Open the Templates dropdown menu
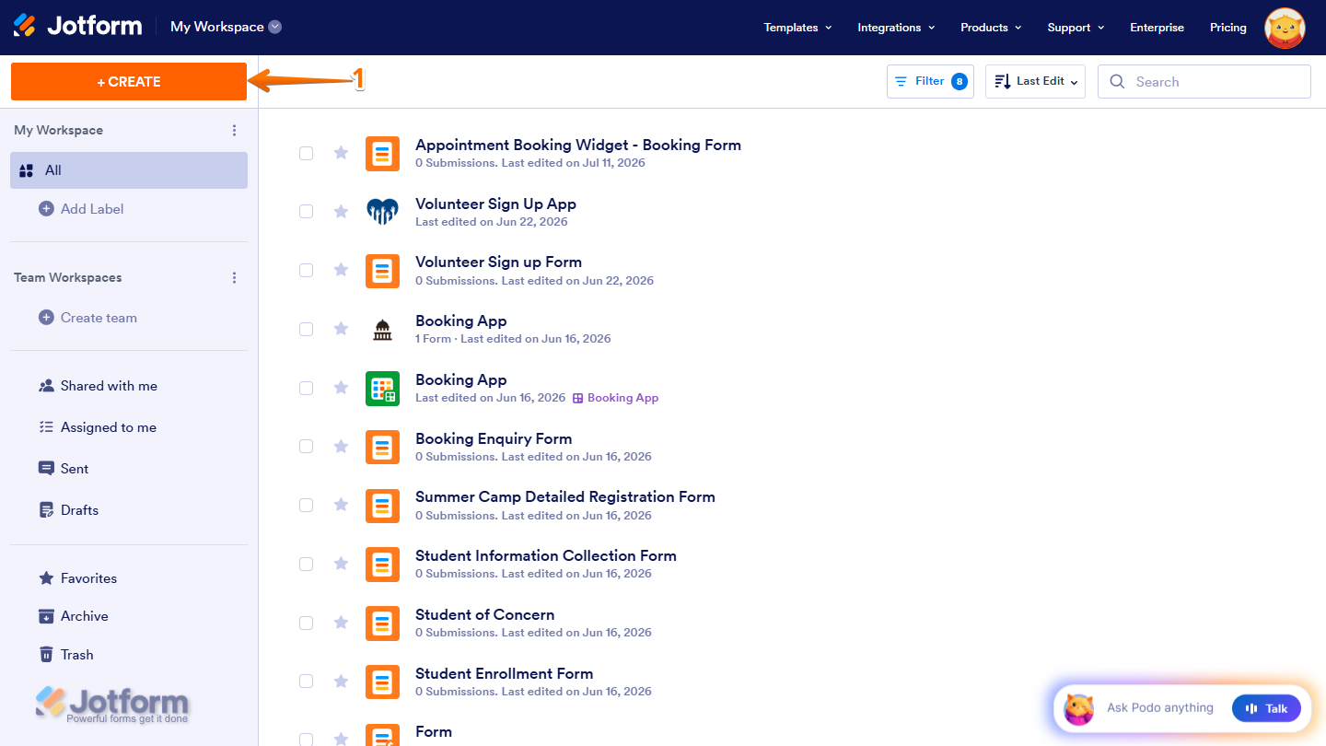The image size is (1326, 746). [797, 28]
